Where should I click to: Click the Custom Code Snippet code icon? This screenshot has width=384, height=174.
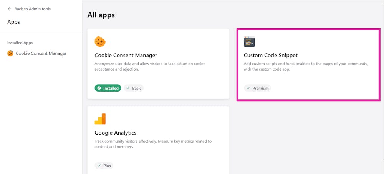coord(249,41)
